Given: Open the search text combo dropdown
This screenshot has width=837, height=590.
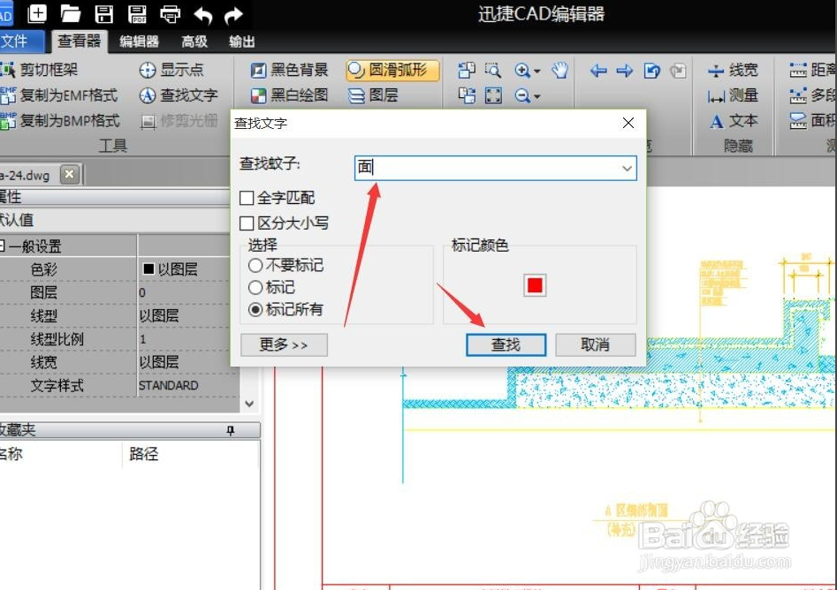Looking at the screenshot, I should (626, 168).
